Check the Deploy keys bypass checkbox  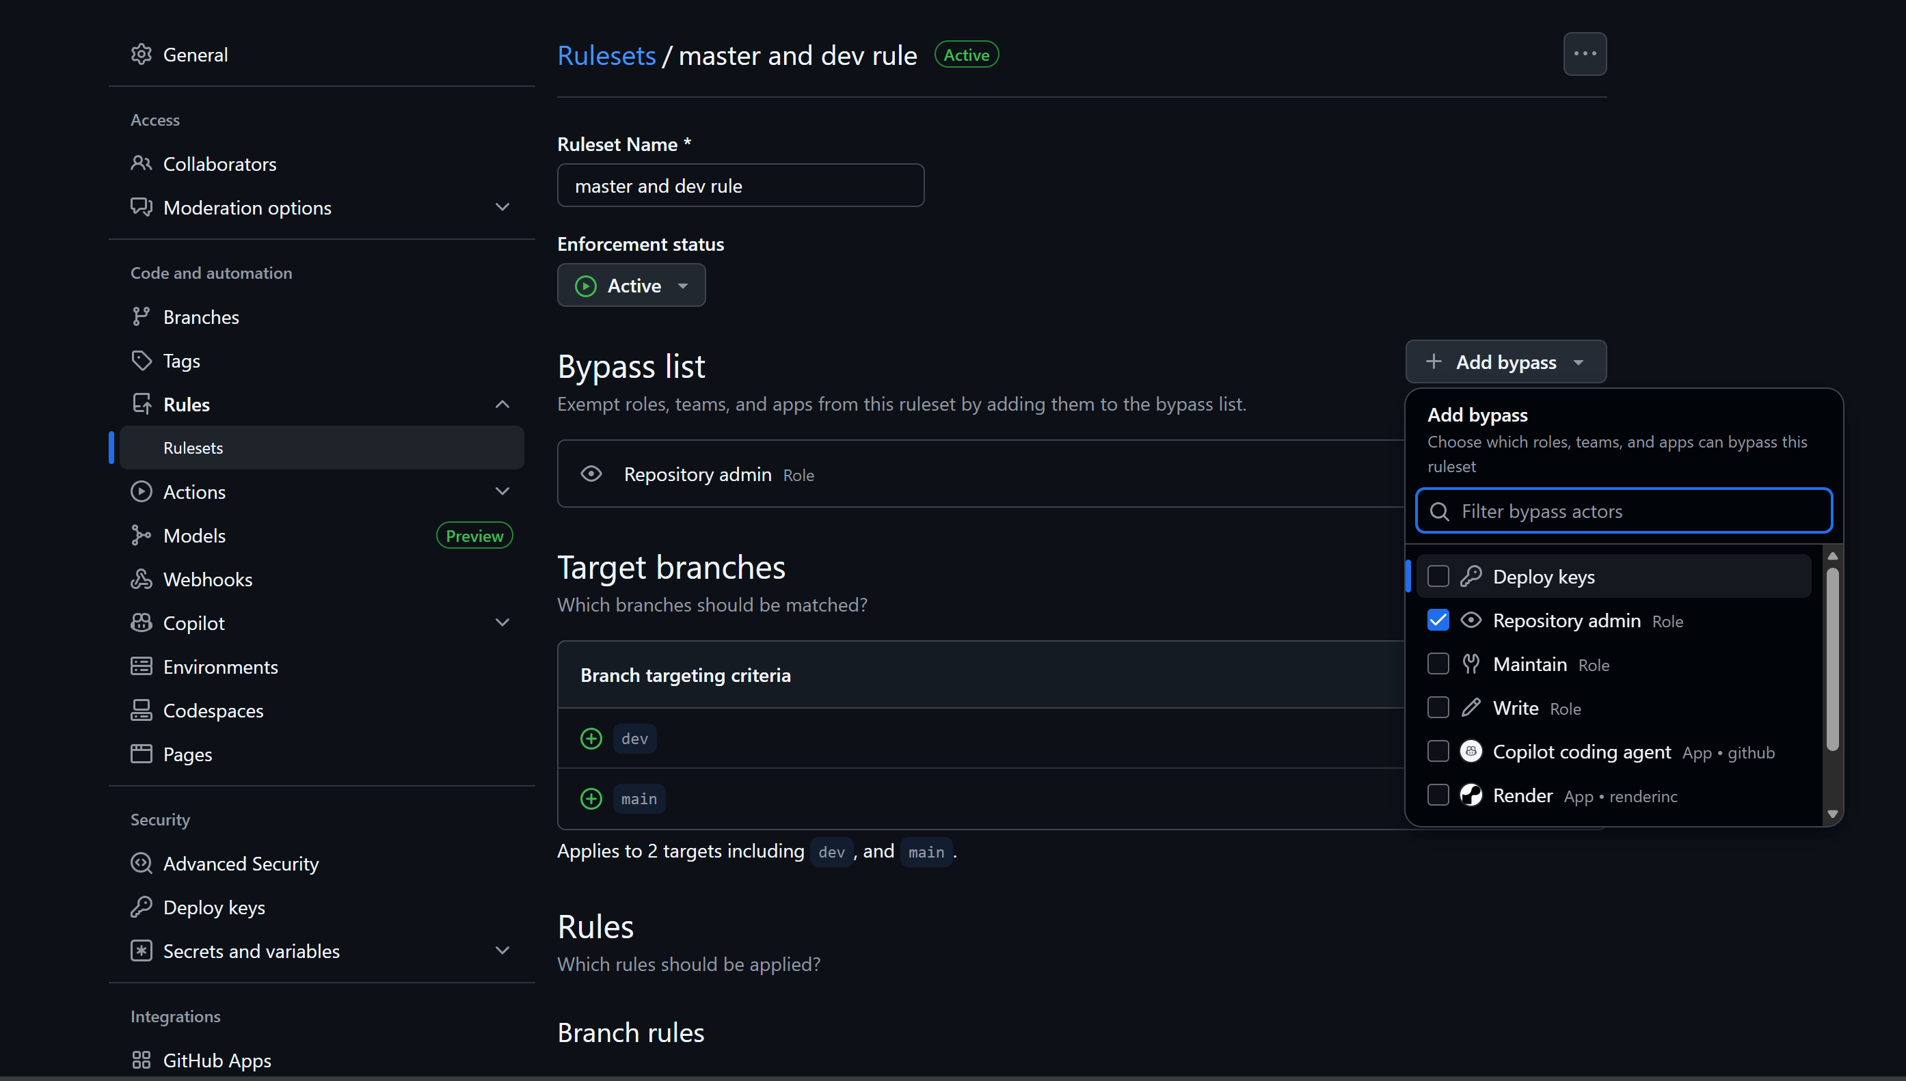(1438, 577)
